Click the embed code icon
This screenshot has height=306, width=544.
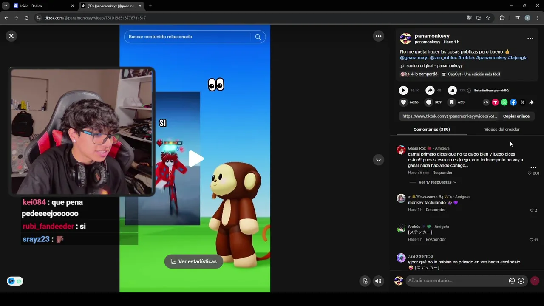[x=486, y=102]
